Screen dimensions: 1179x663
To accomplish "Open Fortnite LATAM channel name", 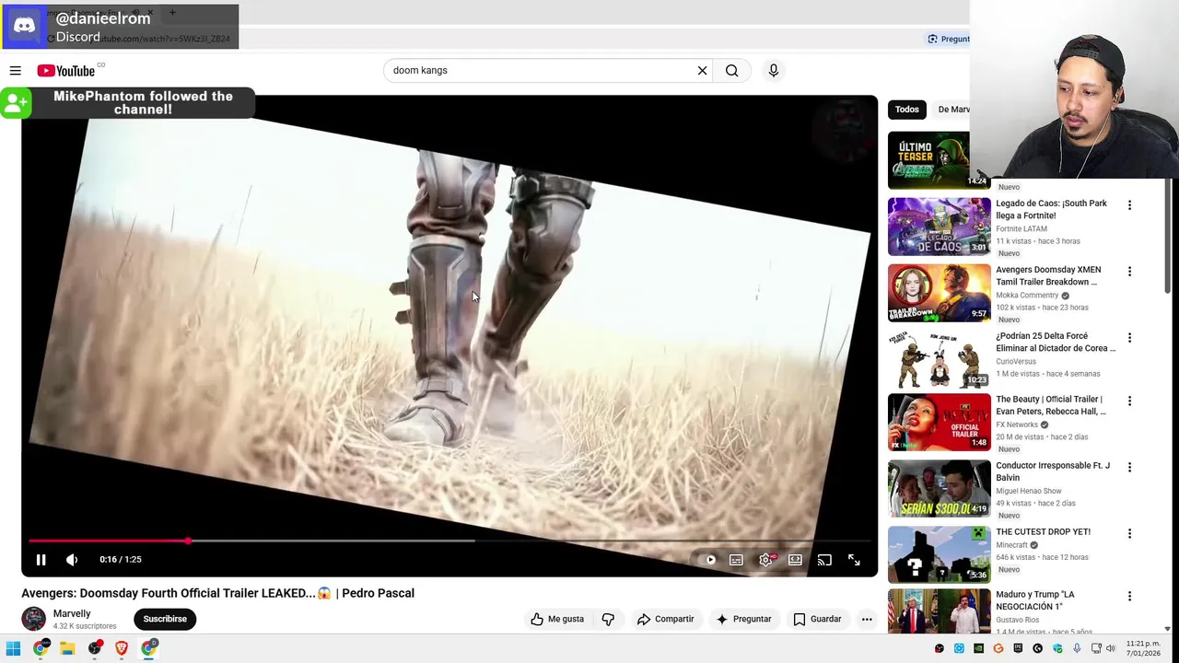I will click(x=1021, y=228).
